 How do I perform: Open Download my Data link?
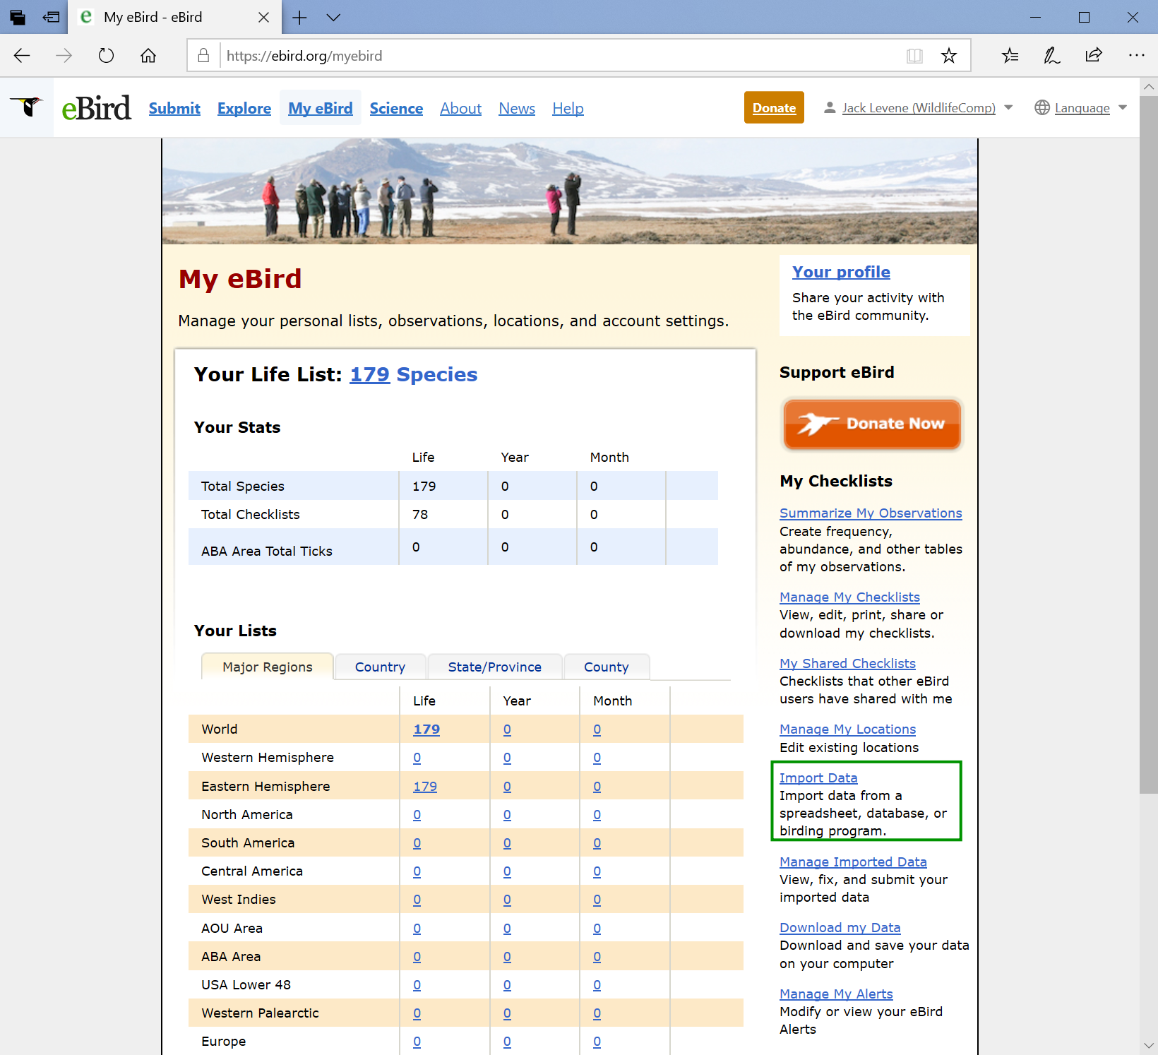(x=840, y=928)
